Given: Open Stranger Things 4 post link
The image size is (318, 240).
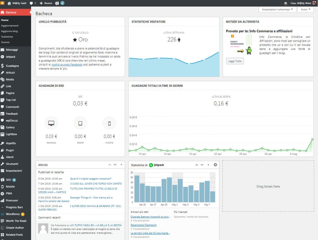Looking at the screenshot, I should coord(91,197).
